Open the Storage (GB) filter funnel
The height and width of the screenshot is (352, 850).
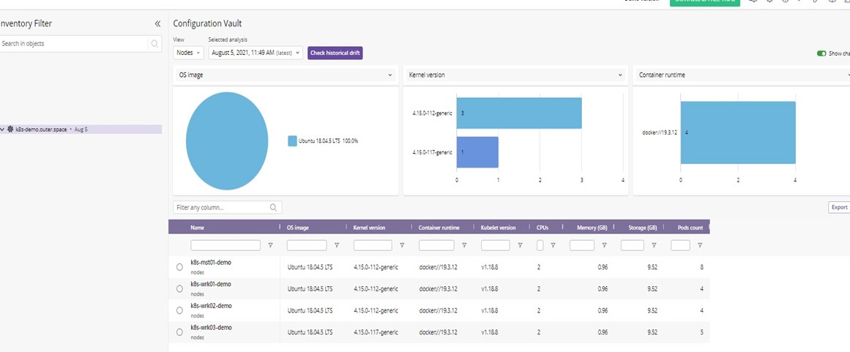coord(654,245)
